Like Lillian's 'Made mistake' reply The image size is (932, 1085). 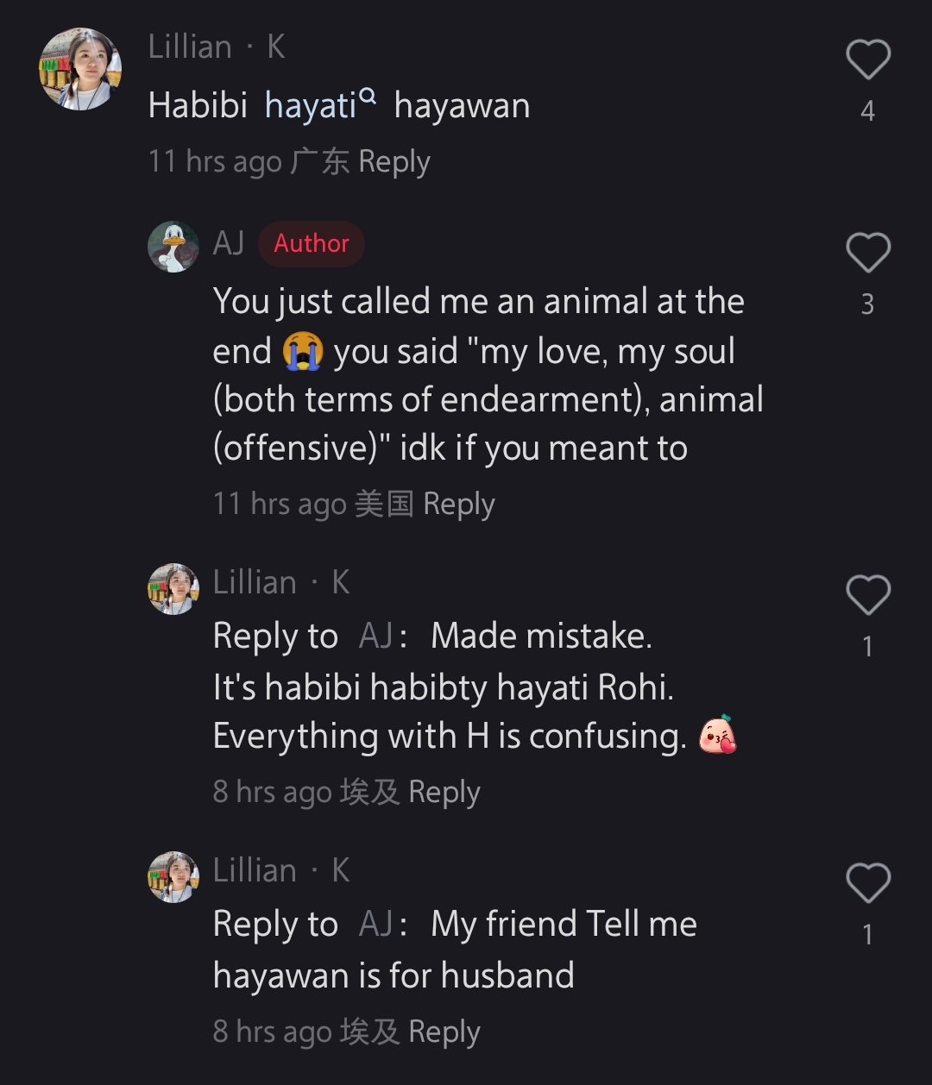(x=867, y=595)
